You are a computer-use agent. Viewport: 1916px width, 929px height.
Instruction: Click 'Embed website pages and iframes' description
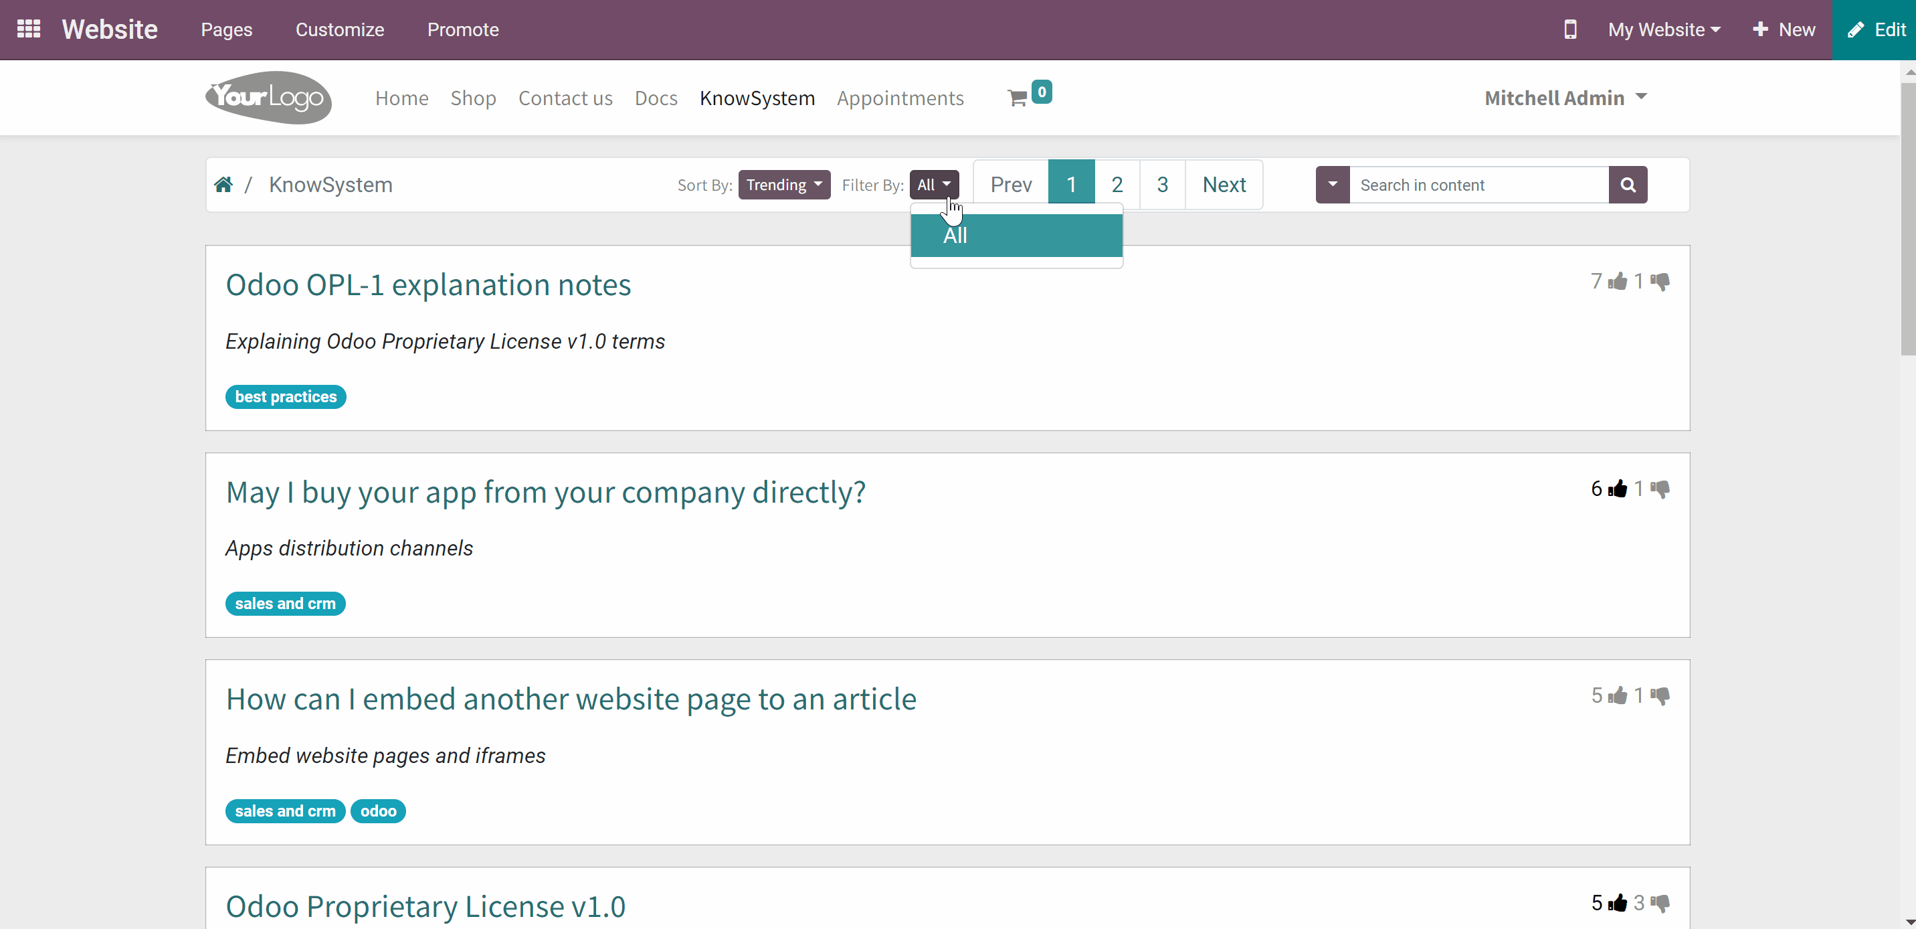[x=385, y=756]
